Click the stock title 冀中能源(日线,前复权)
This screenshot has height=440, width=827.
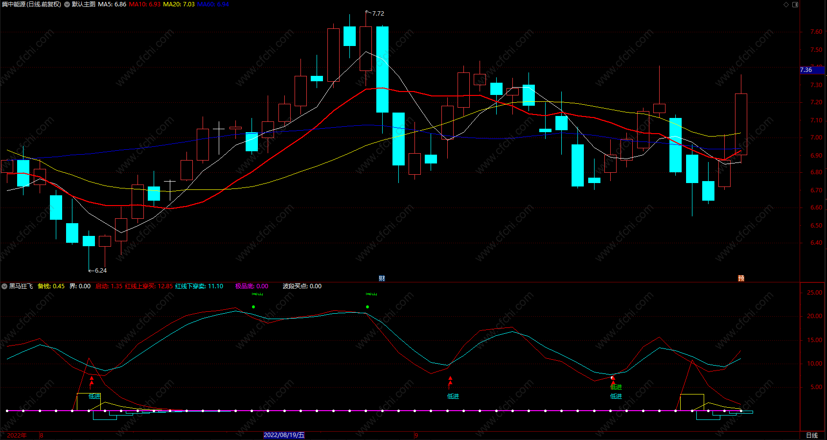pyautogui.click(x=32, y=4)
